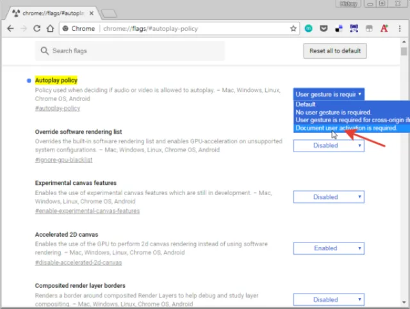
Task: Click the Accelerated 2D canvas heading
Action: click(67, 234)
